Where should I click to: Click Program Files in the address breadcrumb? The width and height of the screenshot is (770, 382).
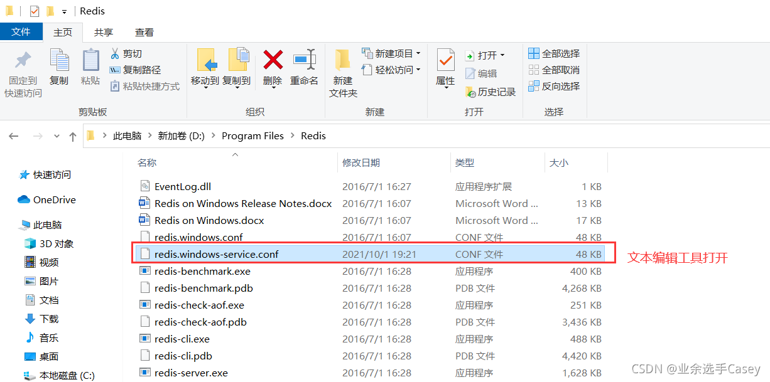click(252, 135)
